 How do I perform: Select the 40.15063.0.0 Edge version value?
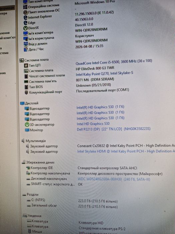click(x=84, y=19)
